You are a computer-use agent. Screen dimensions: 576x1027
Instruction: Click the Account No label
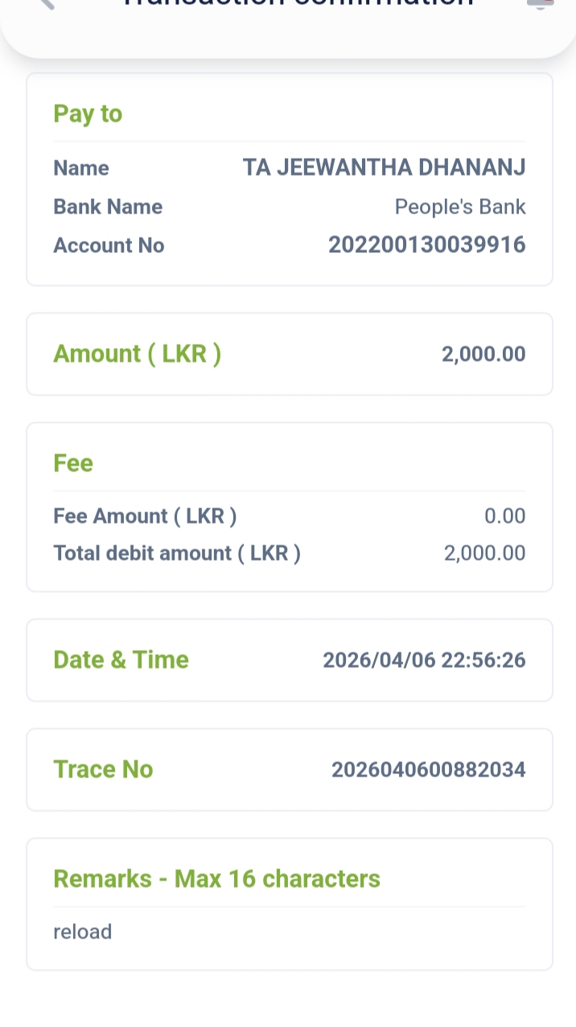(x=109, y=245)
